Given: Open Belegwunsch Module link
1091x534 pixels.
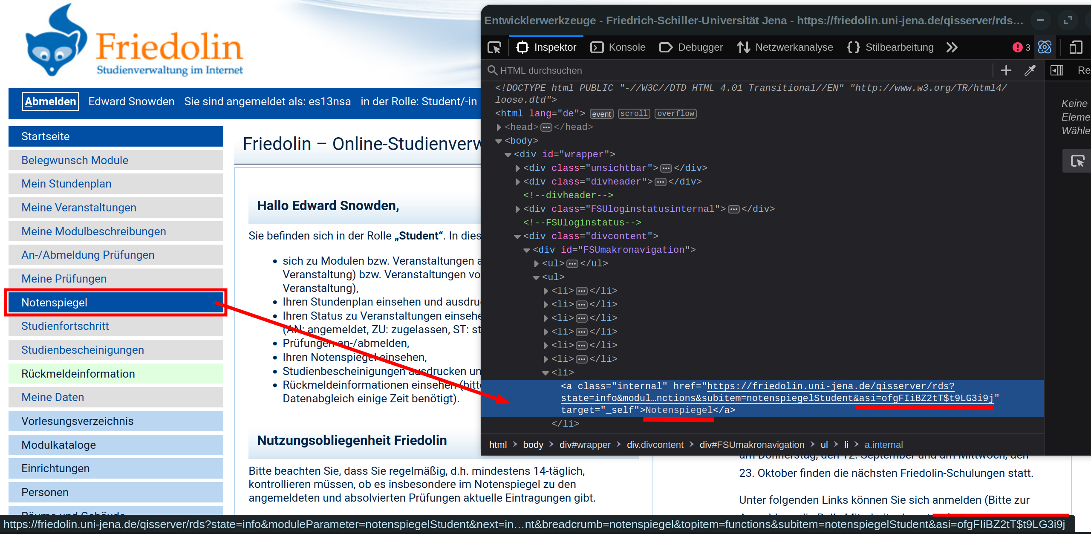Looking at the screenshot, I should pyautogui.click(x=116, y=160).
